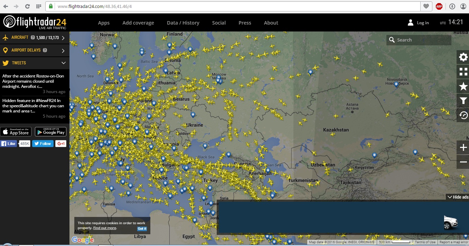Open the browser apps grid icon

point(39,6)
